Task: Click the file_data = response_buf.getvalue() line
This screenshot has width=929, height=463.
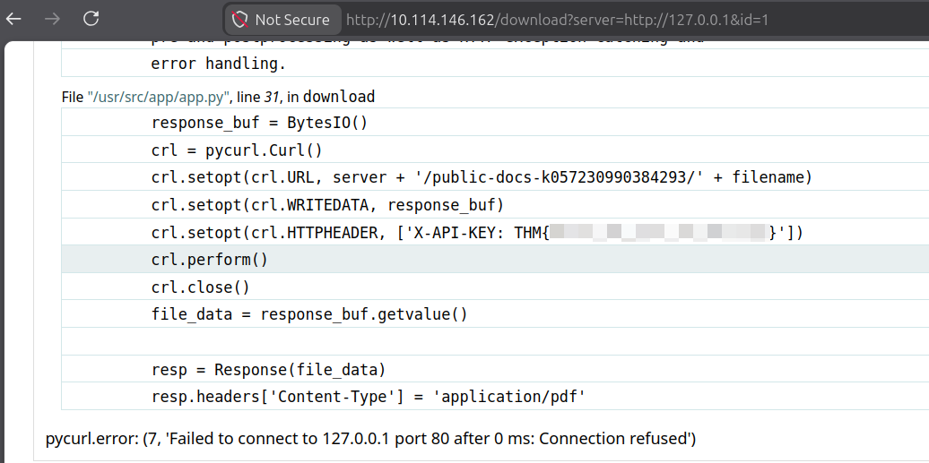Action: tap(309, 314)
